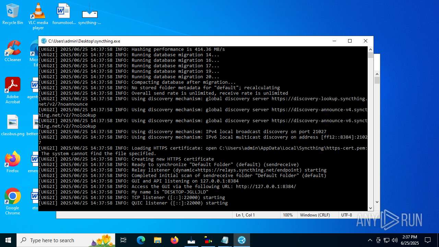Click console scrollbar up arrow

point(370,49)
